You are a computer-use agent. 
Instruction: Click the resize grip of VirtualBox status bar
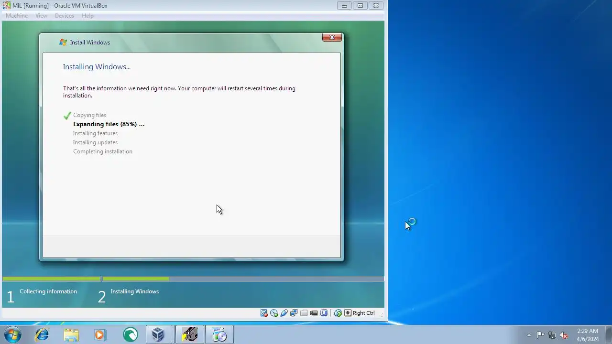tap(381, 316)
